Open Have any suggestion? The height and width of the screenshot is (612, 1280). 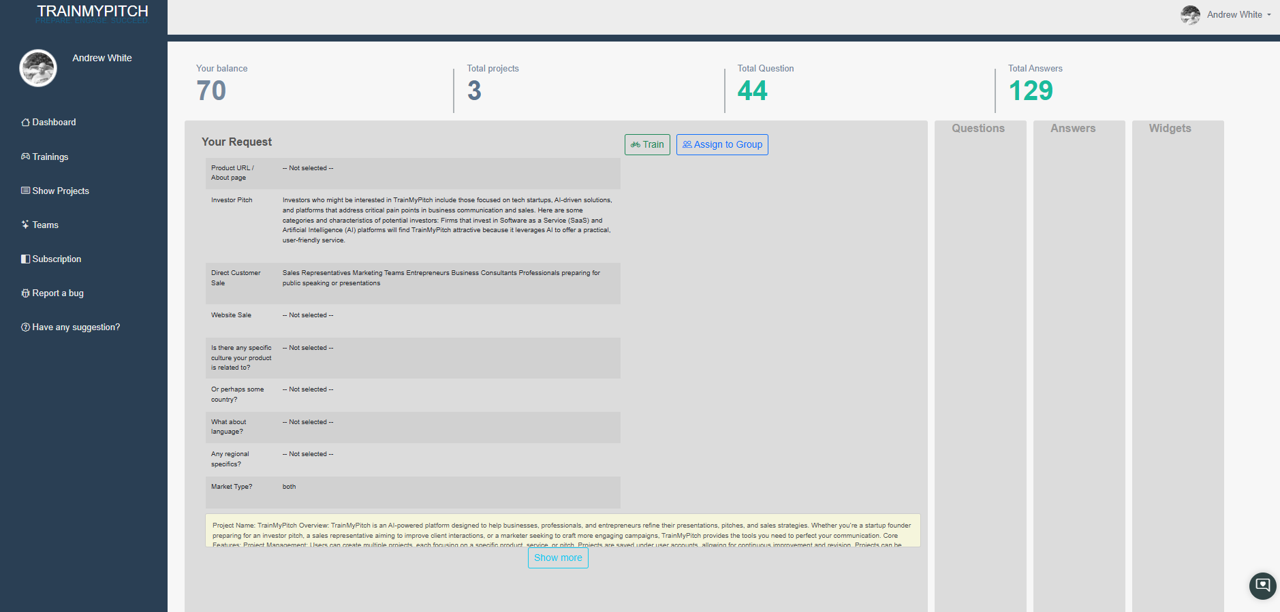76,327
